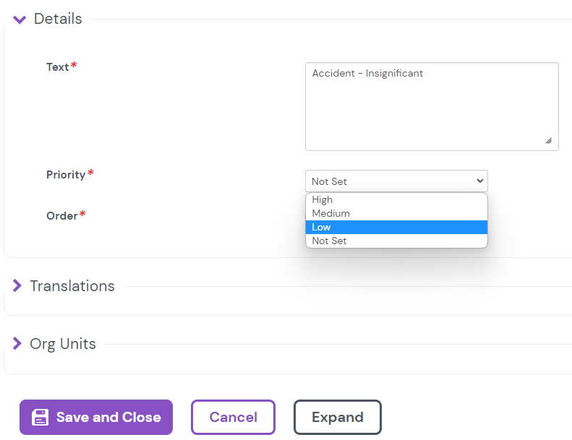This screenshot has width=572, height=440.
Task: Choose Medium from the Priority list
Action: (x=330, y=214)
